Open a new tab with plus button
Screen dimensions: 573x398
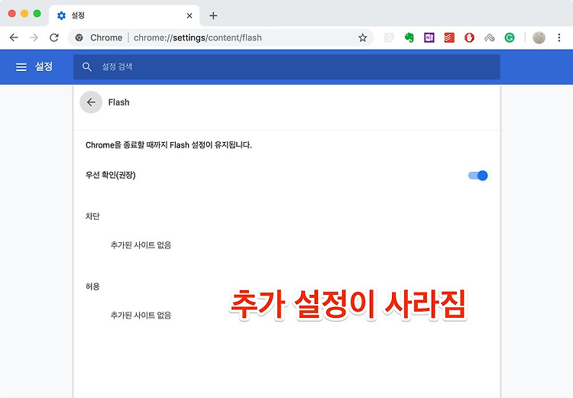tap(213, 16)
